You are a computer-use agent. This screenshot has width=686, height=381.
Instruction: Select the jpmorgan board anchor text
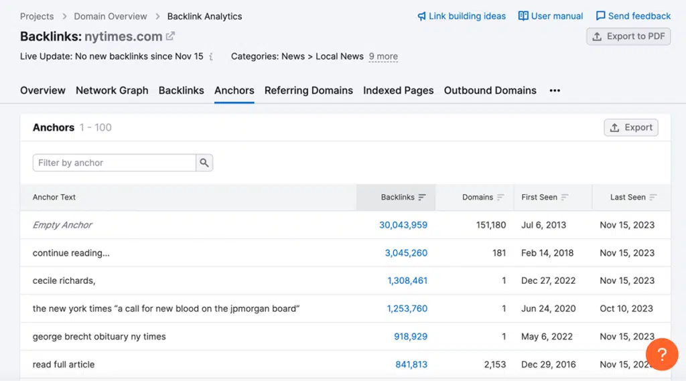point(166,309)
